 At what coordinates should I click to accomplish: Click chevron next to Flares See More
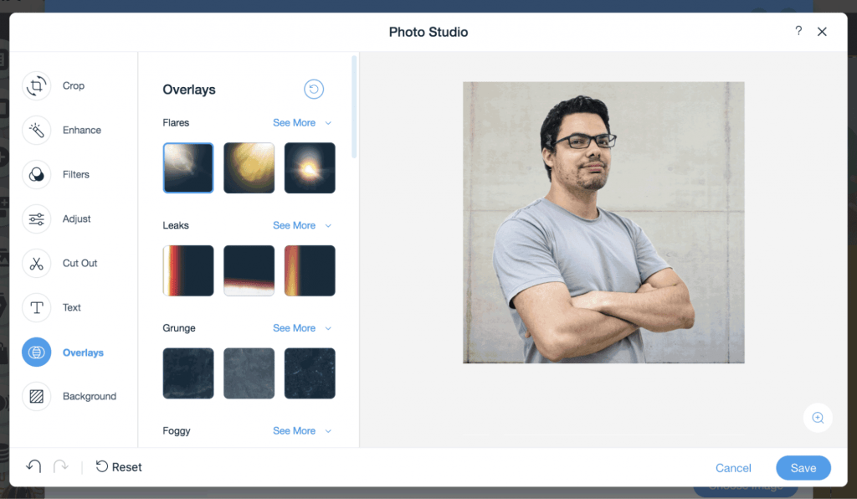point(328,124)
